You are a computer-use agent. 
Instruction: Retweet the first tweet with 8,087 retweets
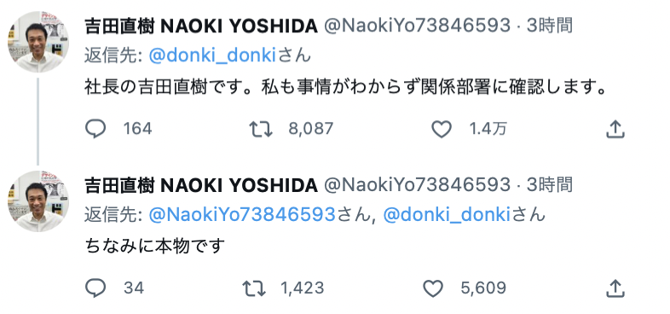coord(261,129)
